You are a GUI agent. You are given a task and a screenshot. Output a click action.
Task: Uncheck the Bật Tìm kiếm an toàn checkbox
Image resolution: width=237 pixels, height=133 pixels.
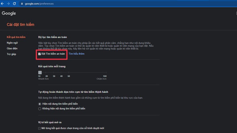(39, 54)
